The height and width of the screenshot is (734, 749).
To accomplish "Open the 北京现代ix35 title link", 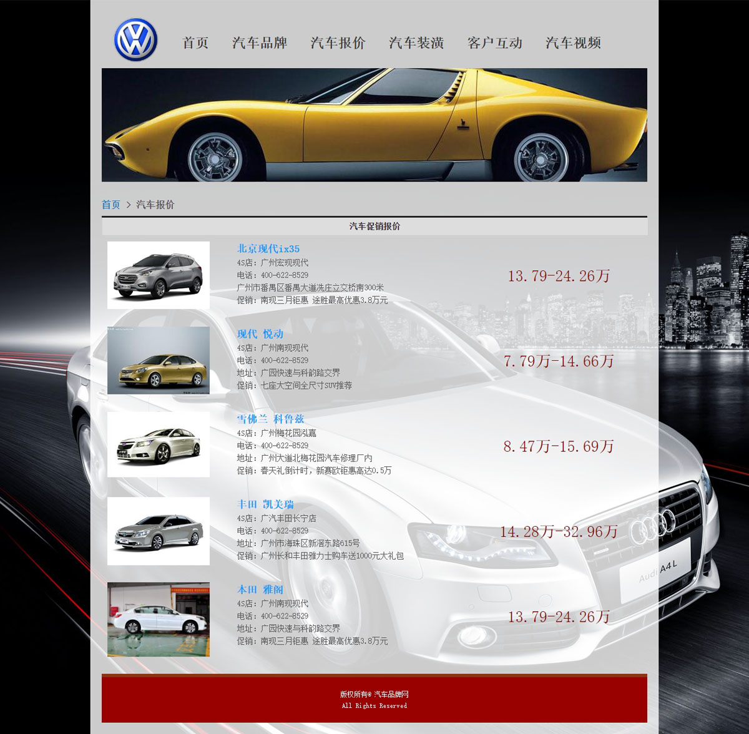I will (x=268, y=249).
